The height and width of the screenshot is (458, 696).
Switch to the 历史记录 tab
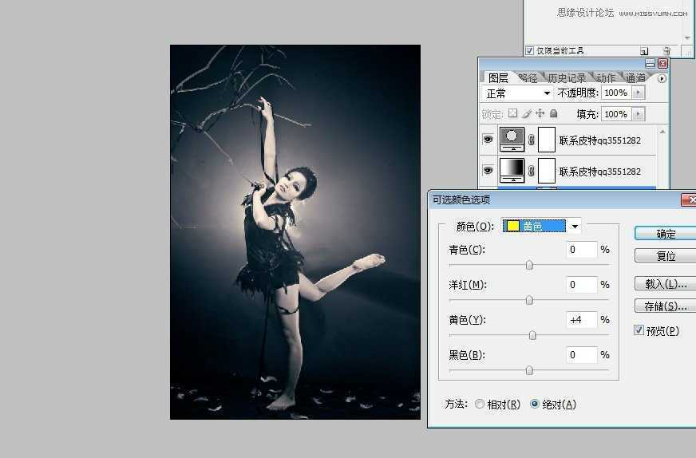pos(567,77)
